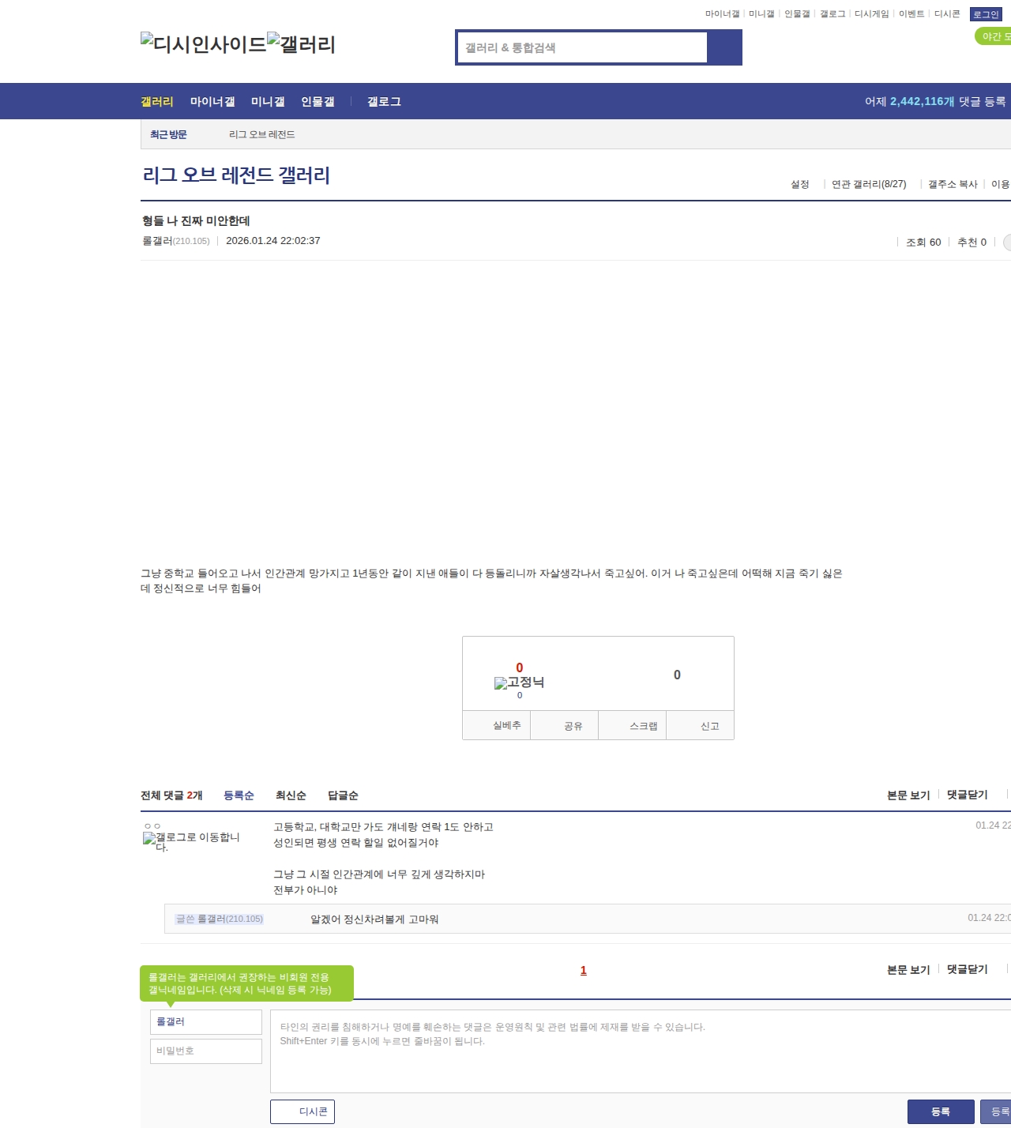This screenshot has width=1011, height=1128.
Task: Select 미니갤 in the blue navigation bar
Action: click(268, 101)
